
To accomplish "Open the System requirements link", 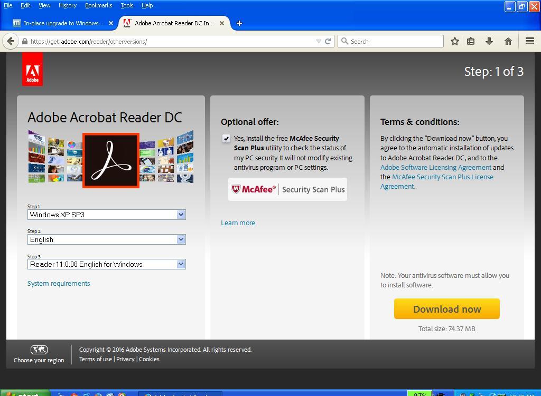I will click(59, 283).
